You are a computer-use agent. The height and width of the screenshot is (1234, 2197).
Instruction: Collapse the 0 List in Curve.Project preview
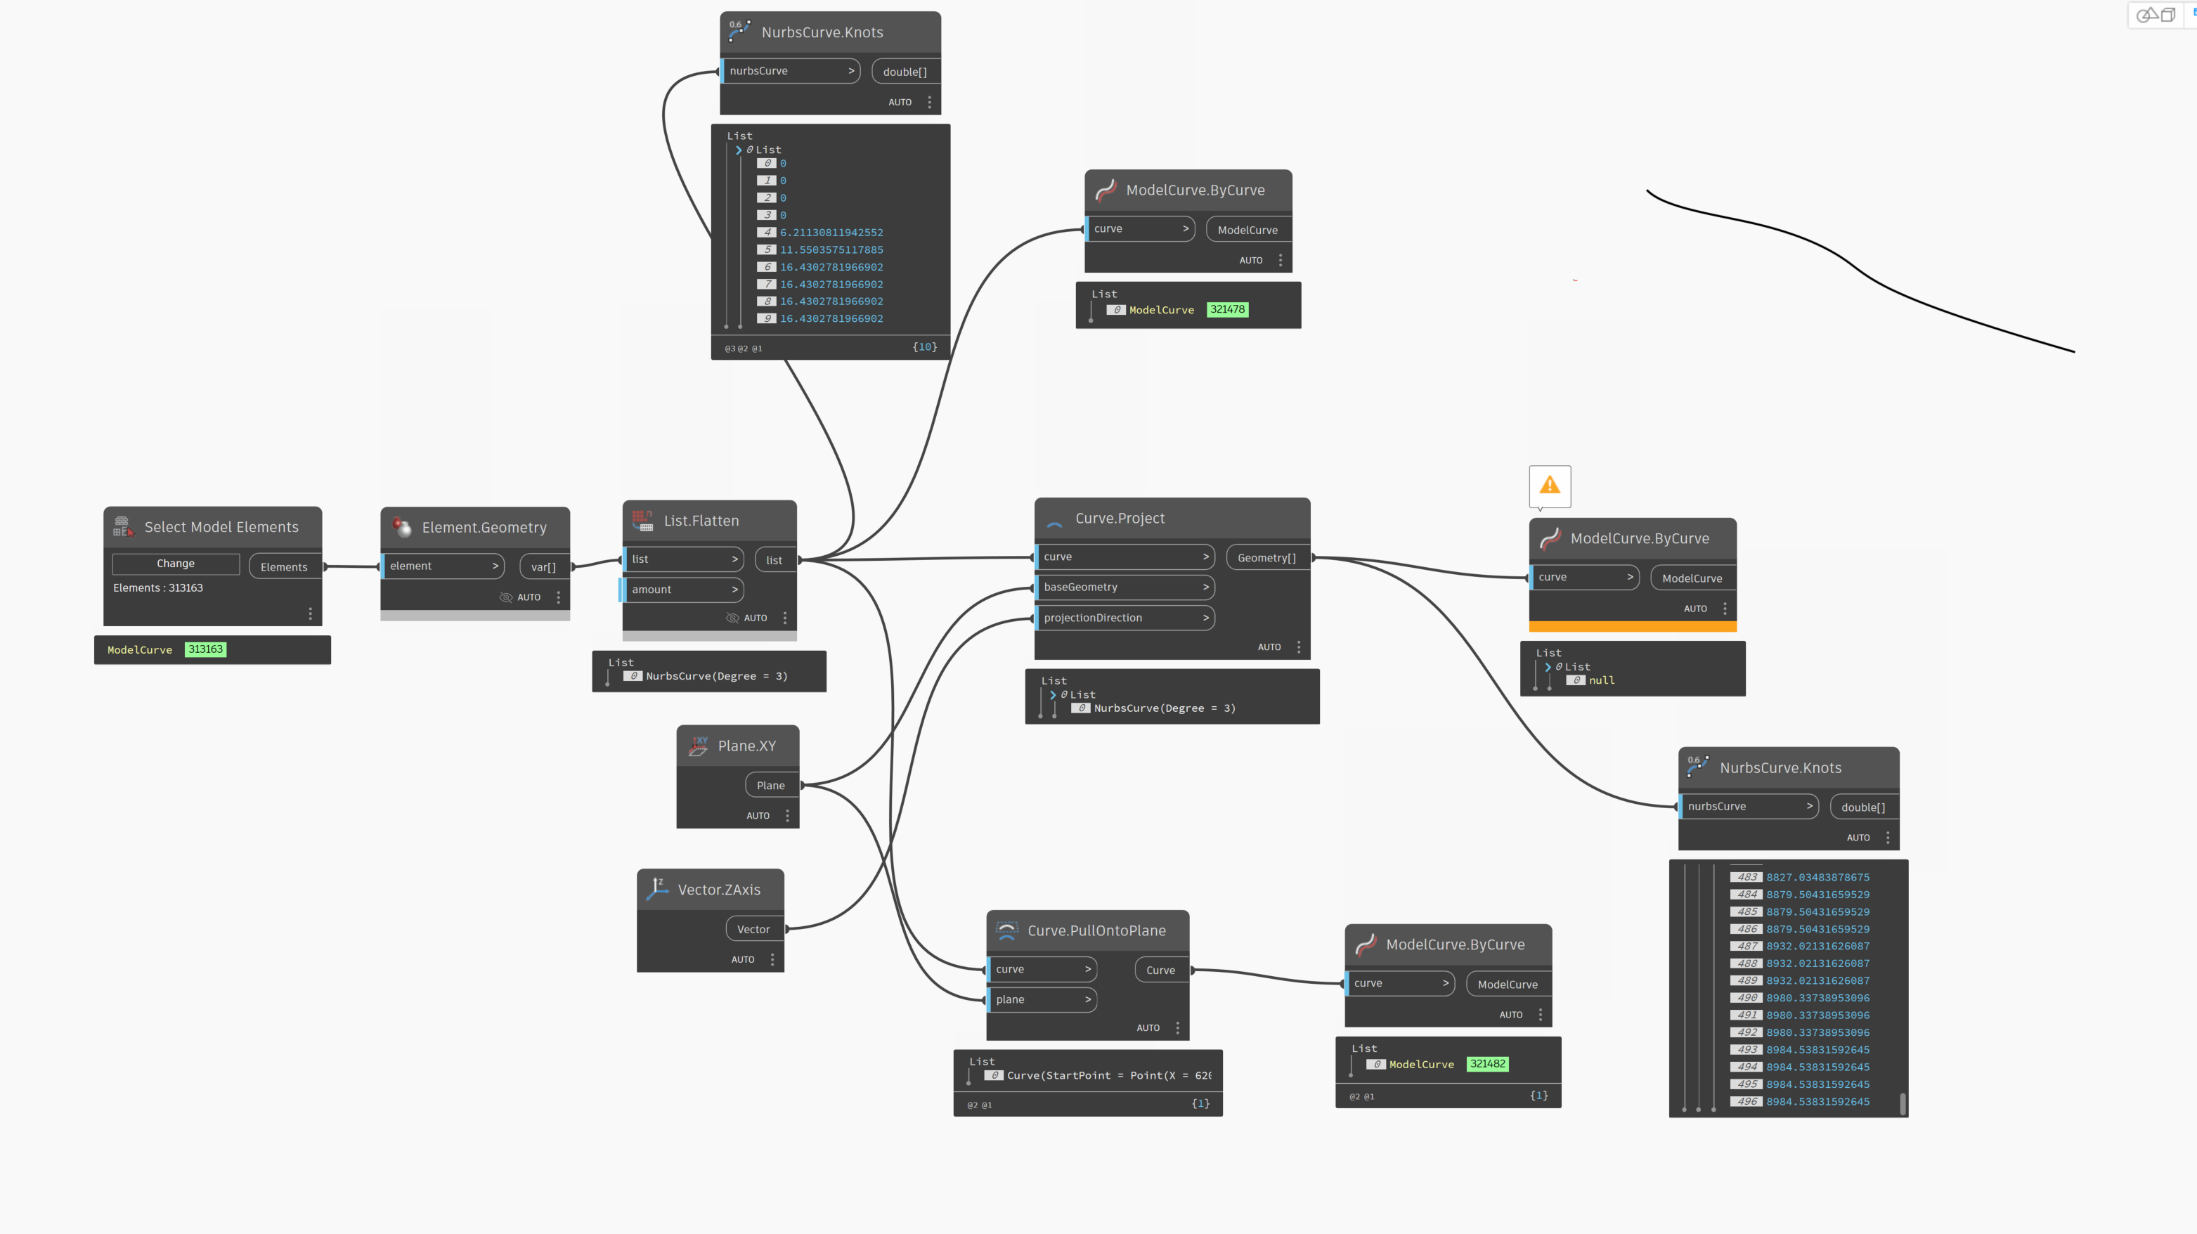1052,695
